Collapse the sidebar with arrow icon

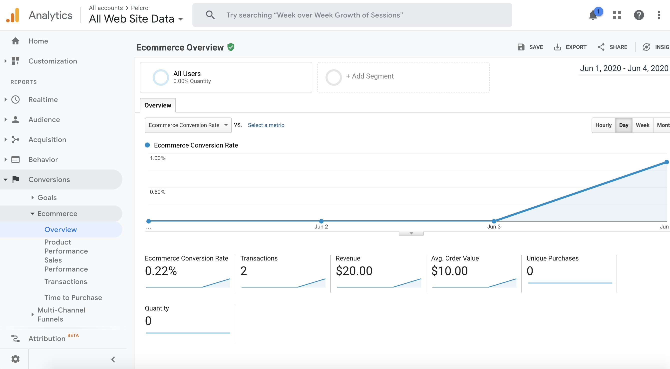tap(113, 359)
